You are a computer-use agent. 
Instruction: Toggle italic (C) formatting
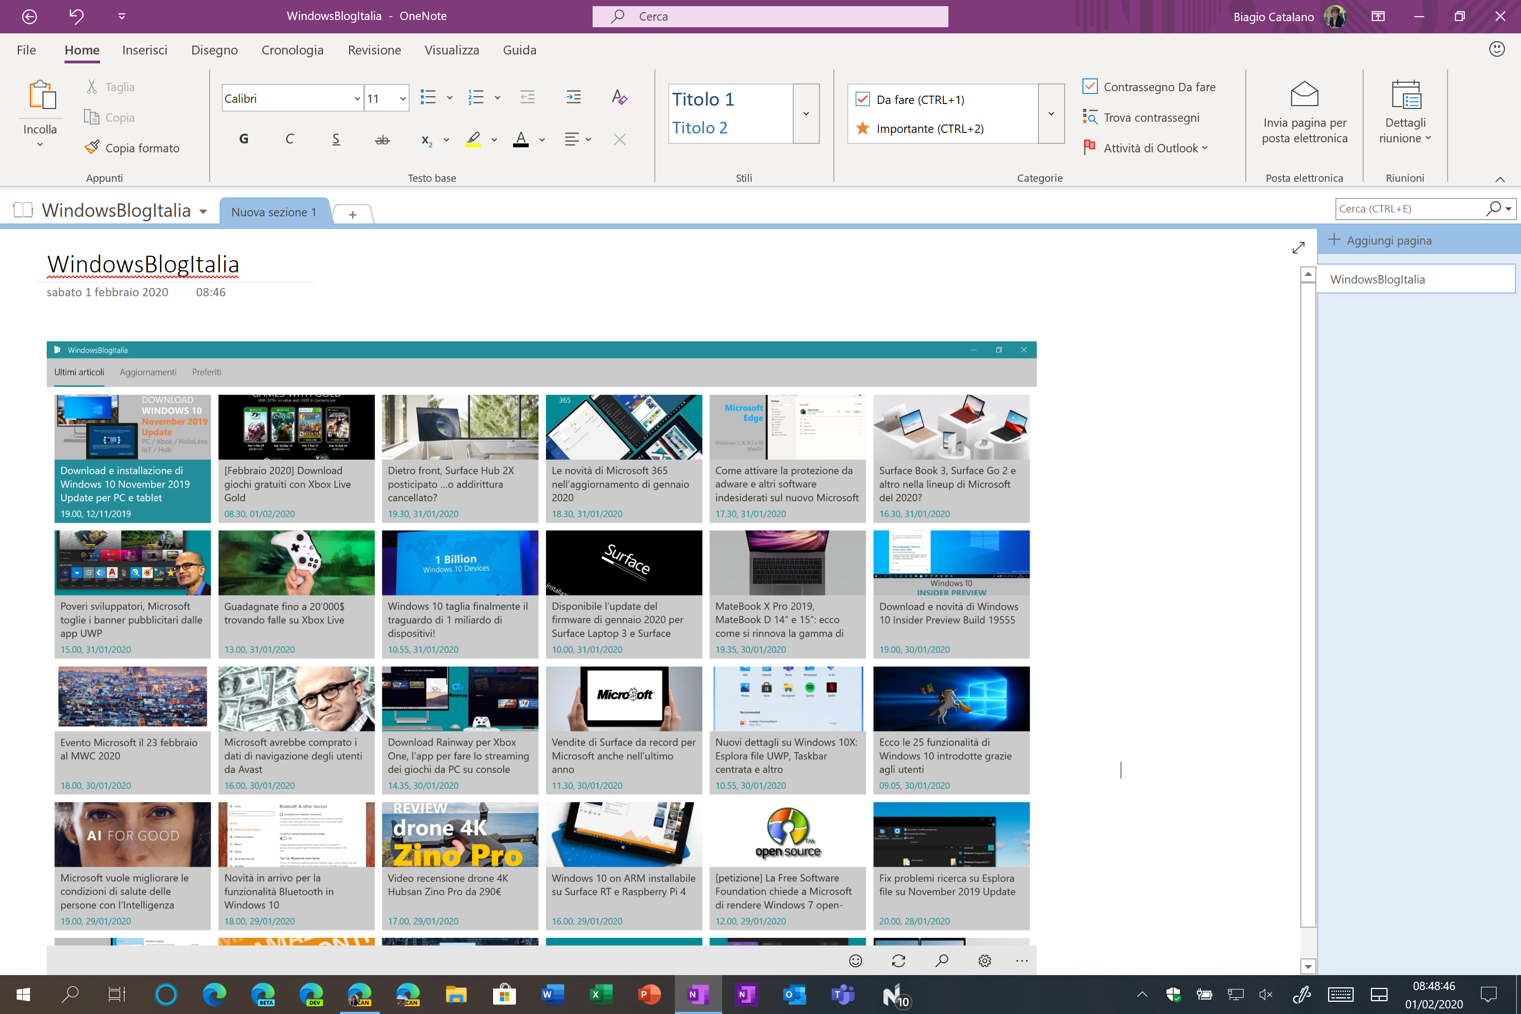290,139
